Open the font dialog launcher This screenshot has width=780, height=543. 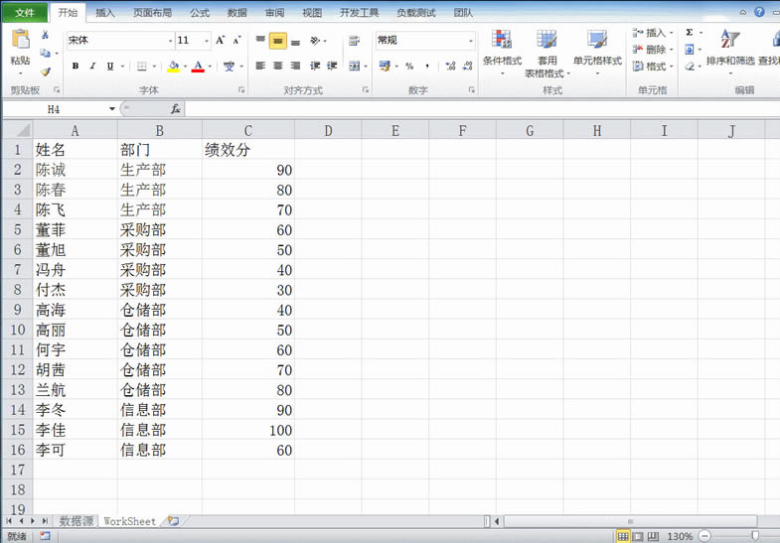[241, 90]
